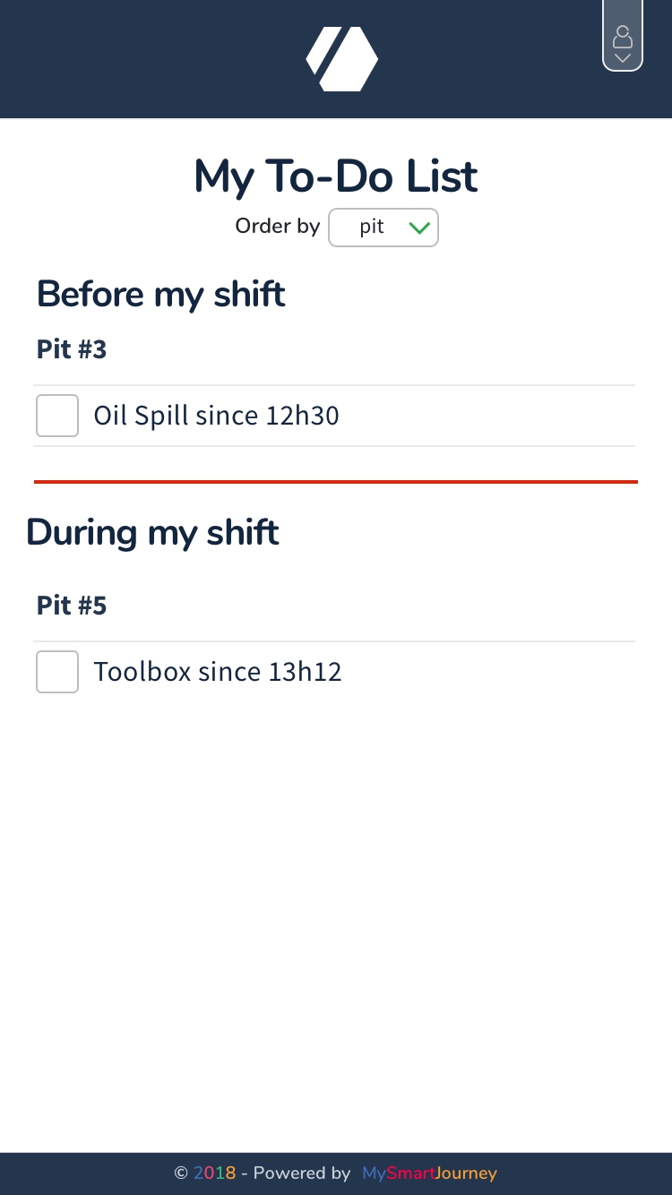This screenshot has width=672, height=1195.
Task: Click the Toolbox since 13h12 task label
Action: [218, 672]
